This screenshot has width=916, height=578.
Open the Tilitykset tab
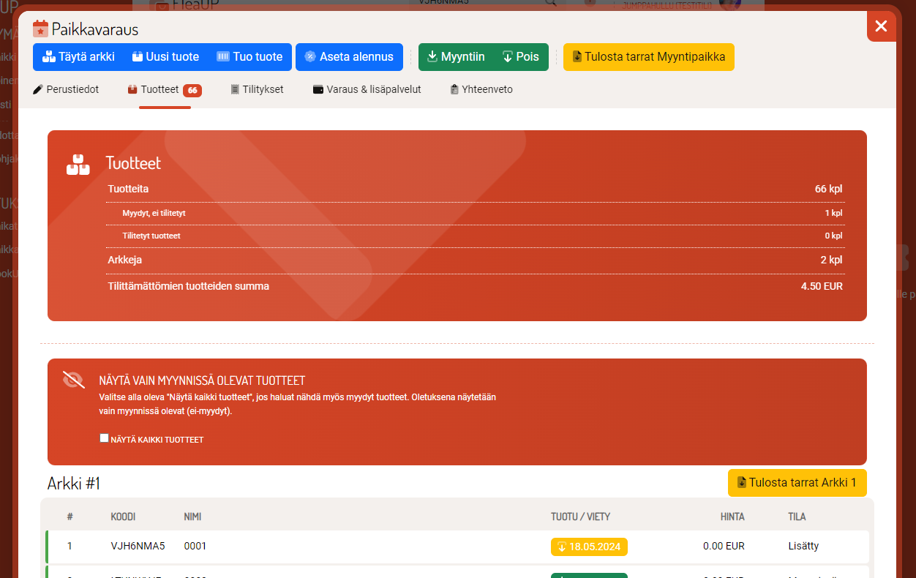click(257, 90)
